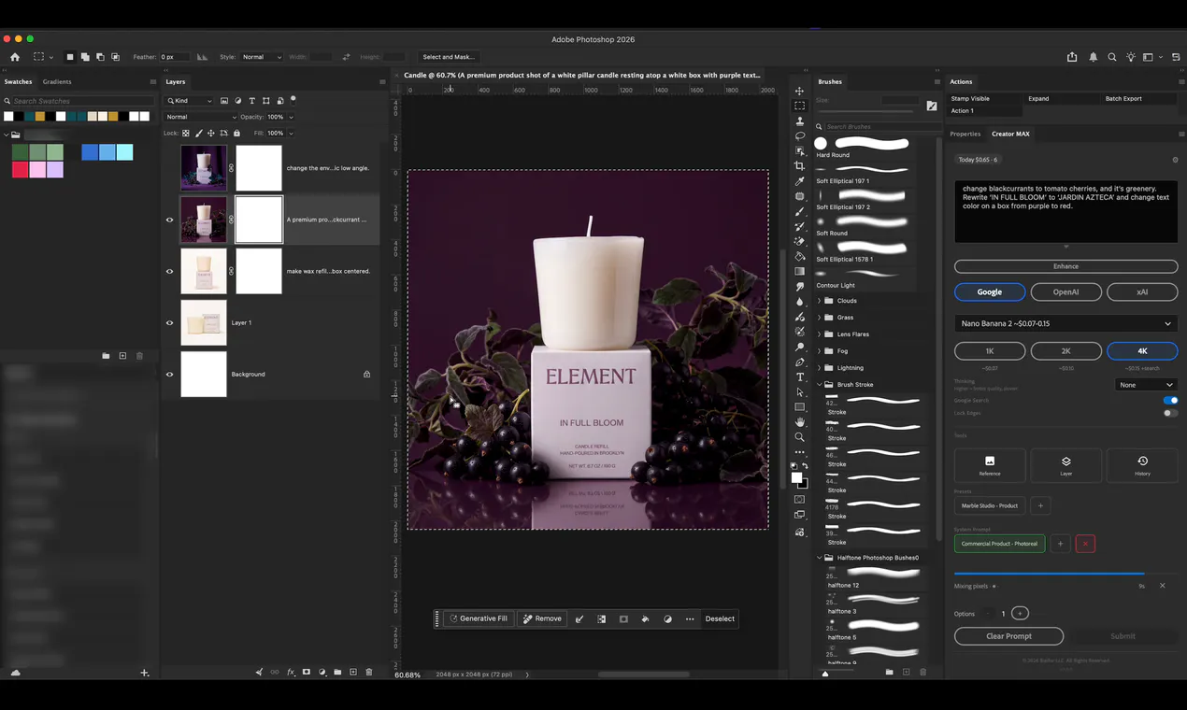
Task: Select the Creator MAX tab
Action: click(x=1010, y=134)
